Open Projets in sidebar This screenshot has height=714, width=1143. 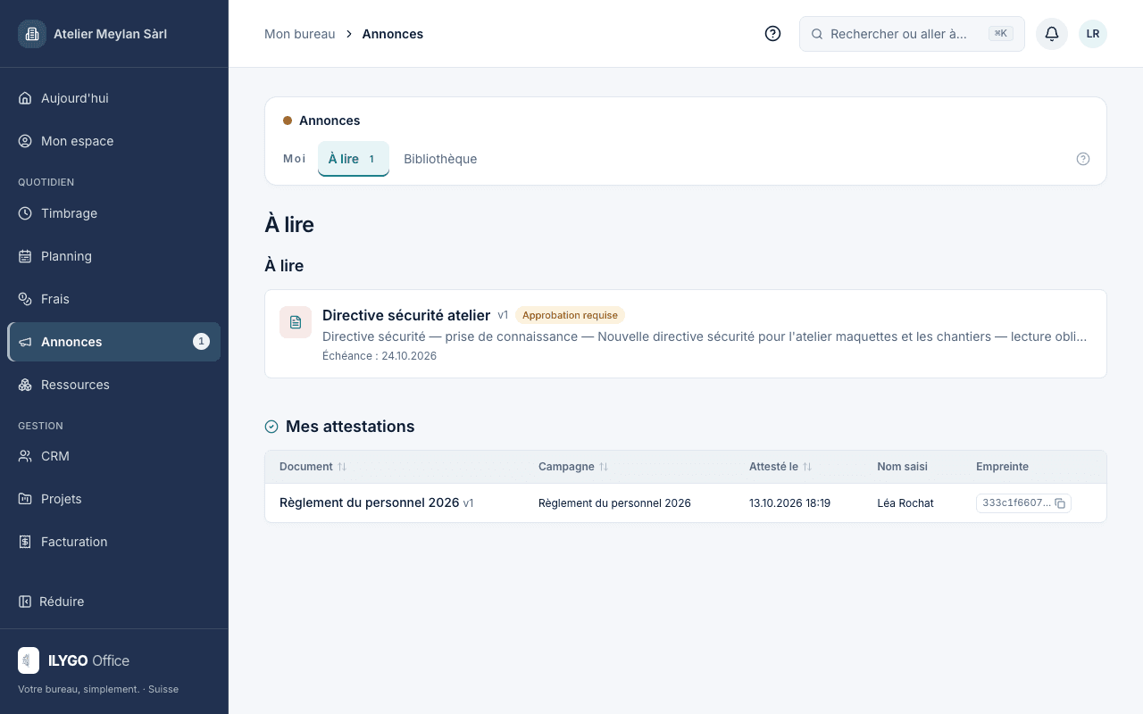pyautogui.click(x=114, y=499)
